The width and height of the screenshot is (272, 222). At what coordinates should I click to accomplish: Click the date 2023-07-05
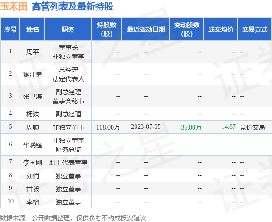pyautogui.click(x=146, y=126)
